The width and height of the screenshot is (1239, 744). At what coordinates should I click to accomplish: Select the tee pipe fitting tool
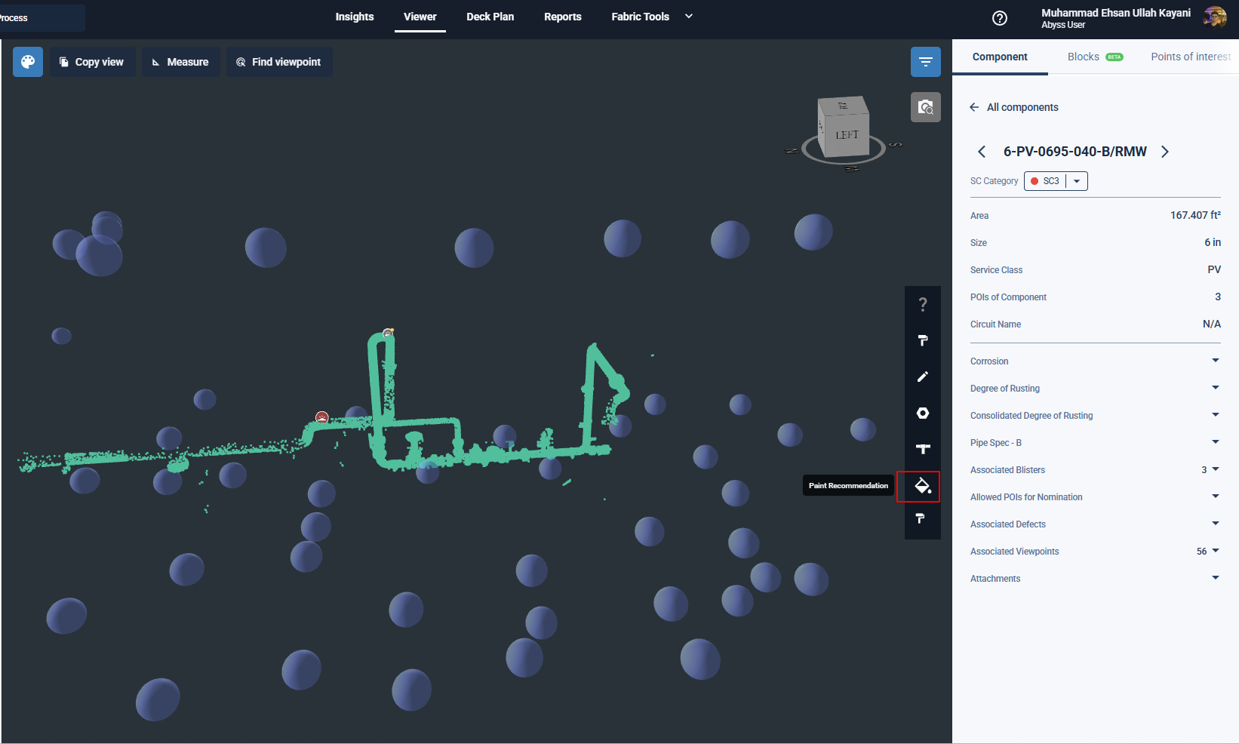coord(922,449)
